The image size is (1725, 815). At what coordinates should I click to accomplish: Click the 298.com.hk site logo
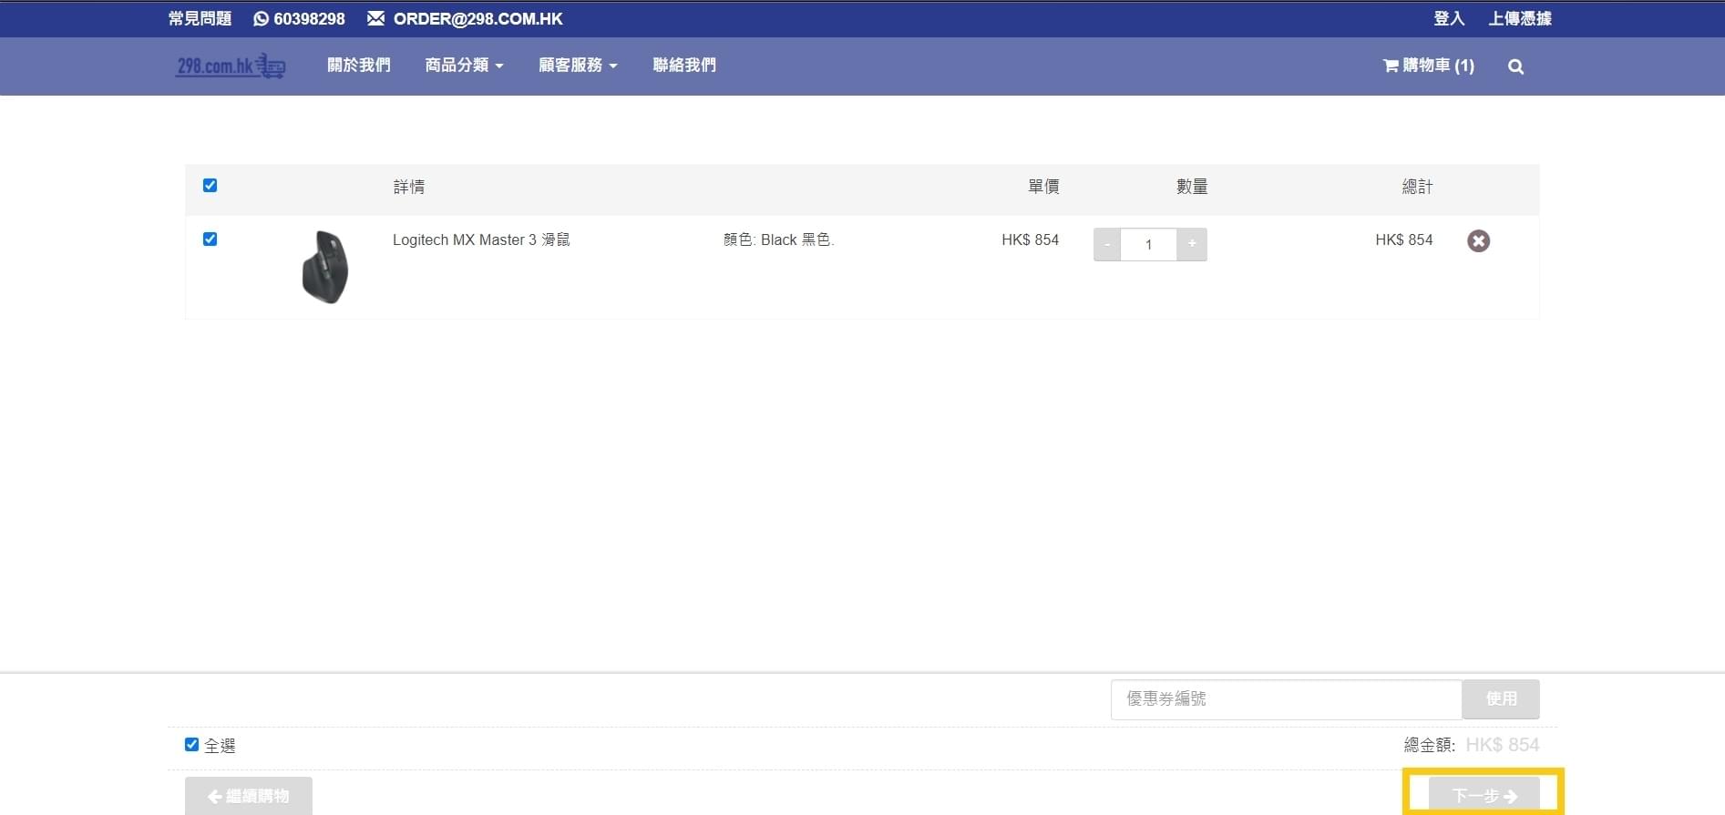[x=231, y=66]
